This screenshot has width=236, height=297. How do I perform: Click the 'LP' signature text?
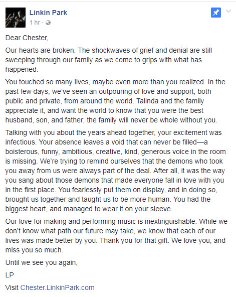[10, 275]
